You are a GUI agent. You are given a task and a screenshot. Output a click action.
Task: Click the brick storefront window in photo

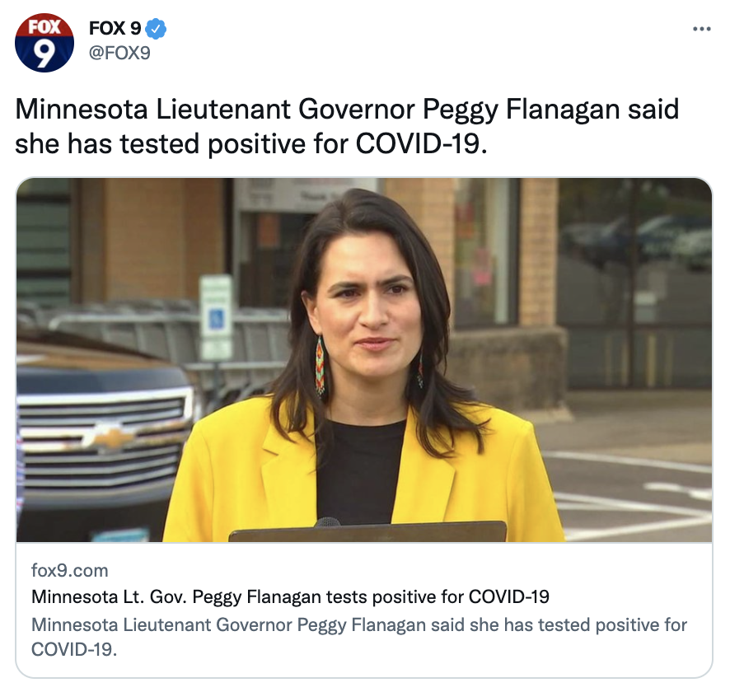pyautogui.click(x=485, y=251)
